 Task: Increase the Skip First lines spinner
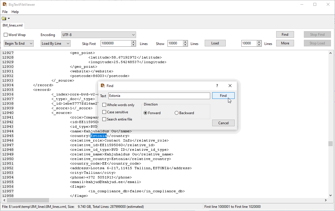point(133,42)
